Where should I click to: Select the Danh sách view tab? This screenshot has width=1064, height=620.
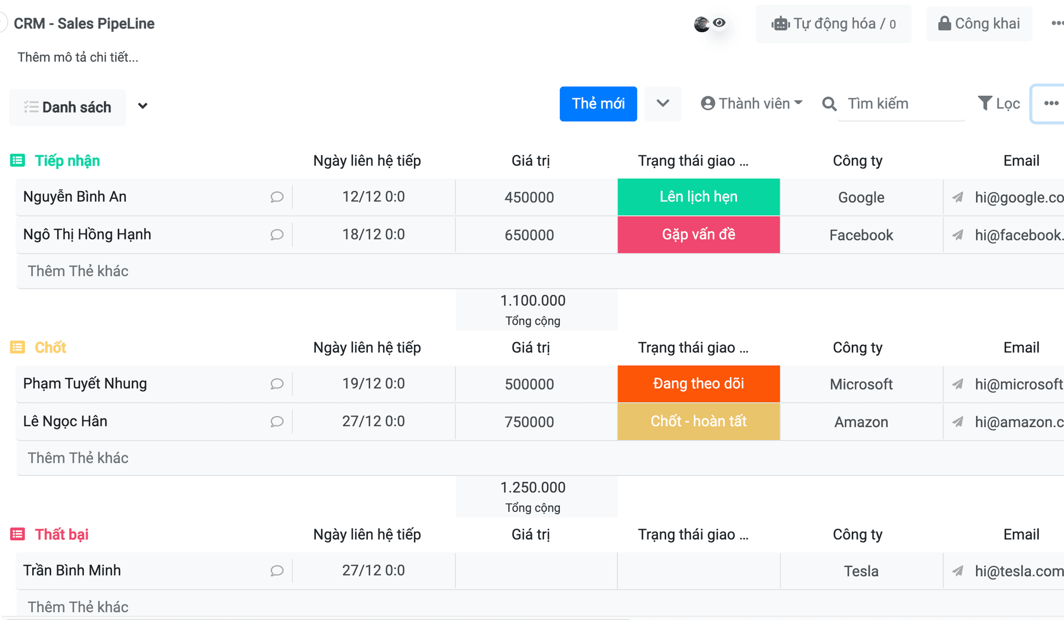pyautogui.click(x=68, y=107)
